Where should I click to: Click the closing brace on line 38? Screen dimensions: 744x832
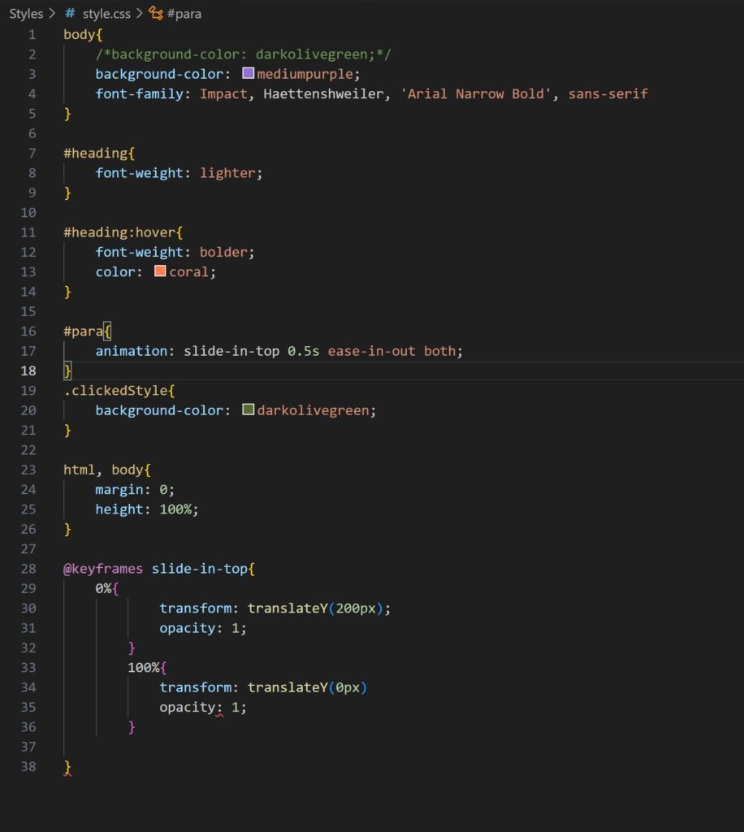point(67,767)
